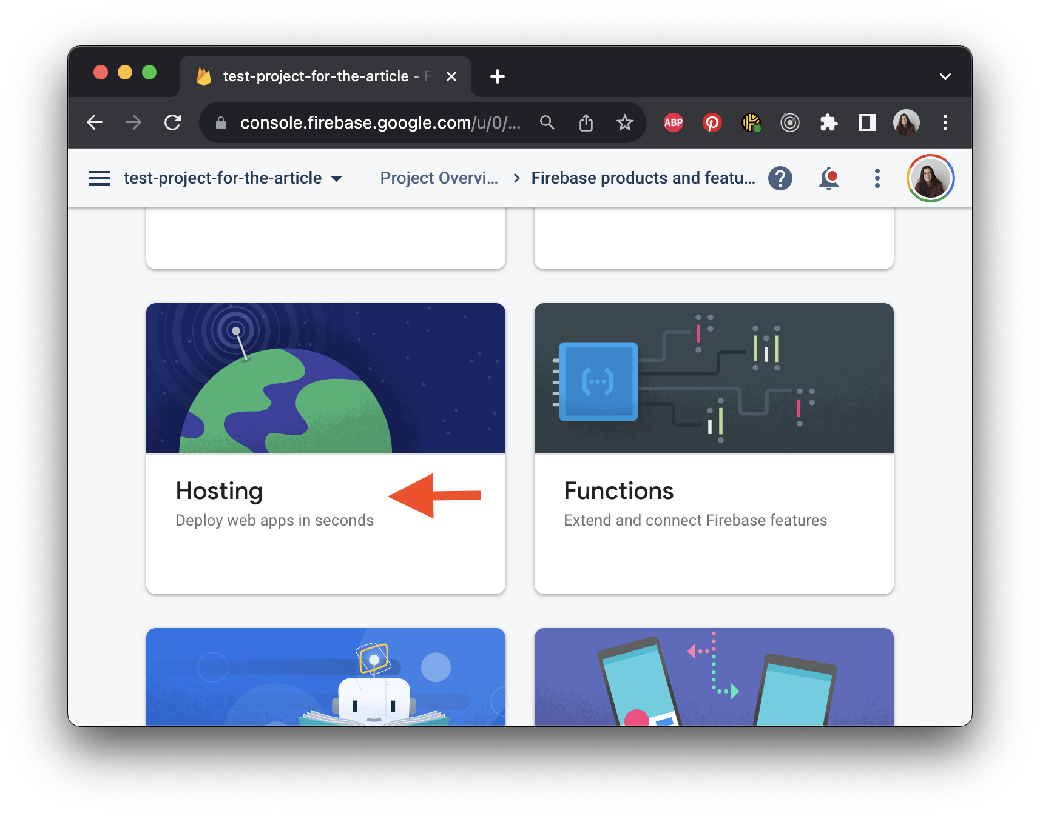
Task: Reload the current page
Action: [x=173, y=122]
